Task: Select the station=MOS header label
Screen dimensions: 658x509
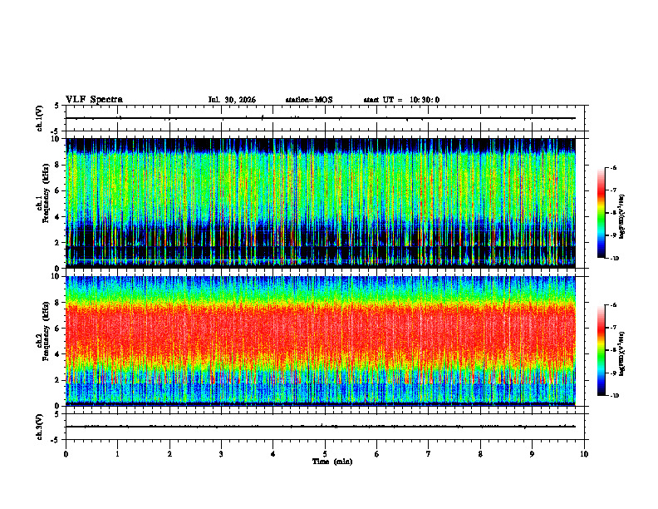Action: click(x=309, y=100)
